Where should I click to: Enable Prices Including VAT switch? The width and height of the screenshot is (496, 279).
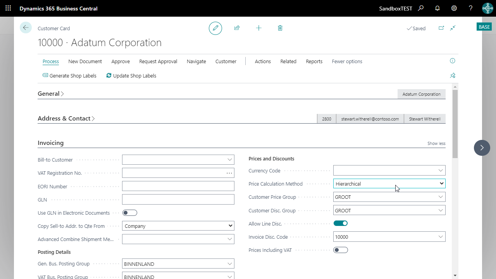[x=341, y=250]
